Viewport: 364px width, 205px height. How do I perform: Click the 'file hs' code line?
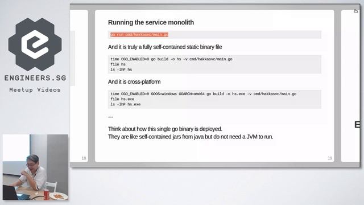tap(118, 64)
